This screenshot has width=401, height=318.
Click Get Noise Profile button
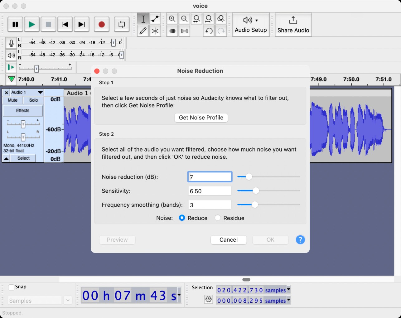click(x=201, y=118)
